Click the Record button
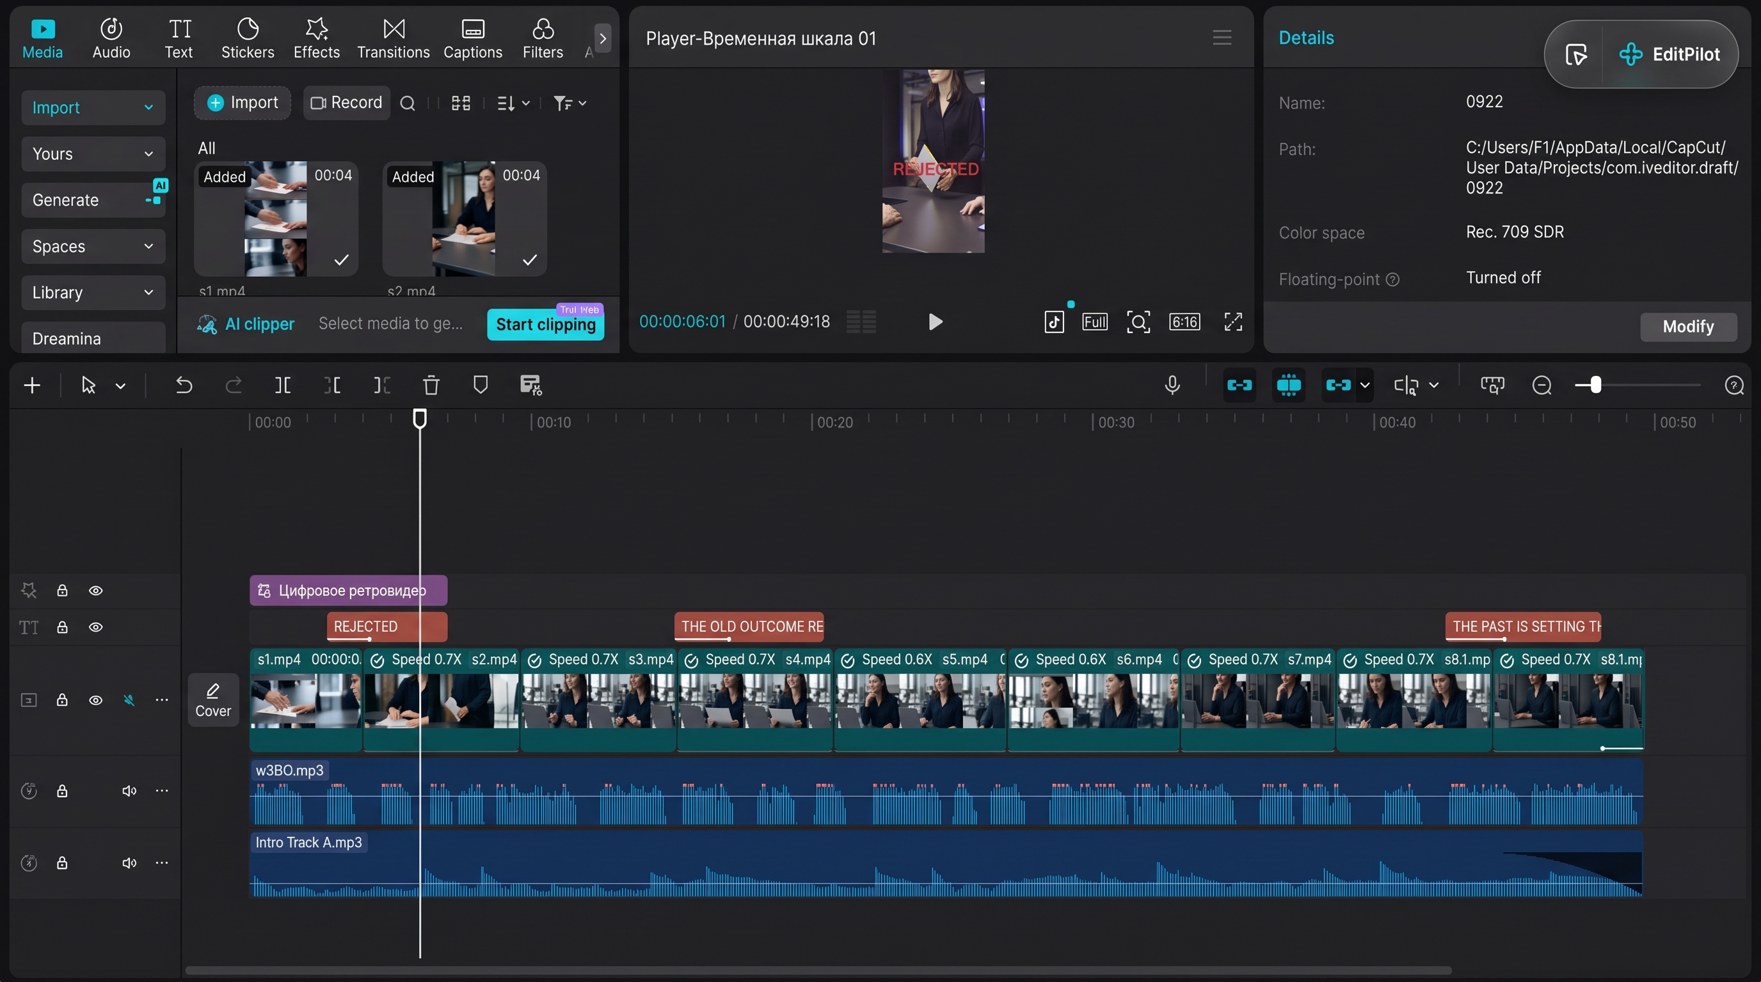This screenshot has height=982, width=1761. coord(346,102)
